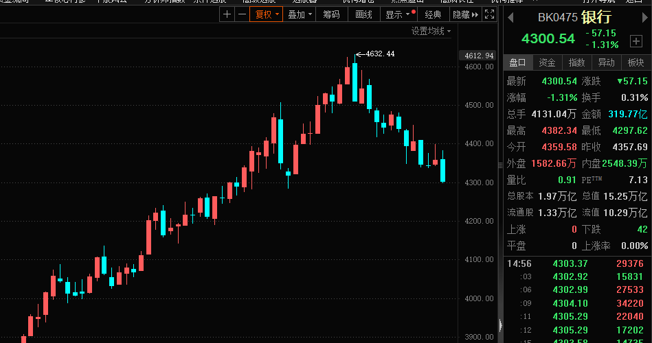Click 内盘 2548.39万 value
652x343 pixels.
[x=625, y=163]
